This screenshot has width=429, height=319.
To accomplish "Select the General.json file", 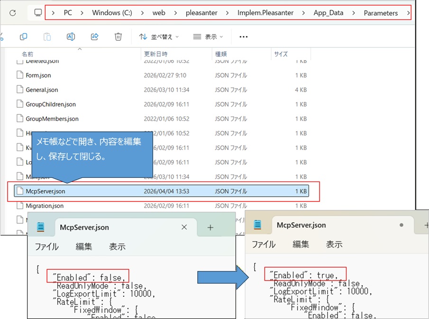I will pyautogui.click(x=42, y=90).
